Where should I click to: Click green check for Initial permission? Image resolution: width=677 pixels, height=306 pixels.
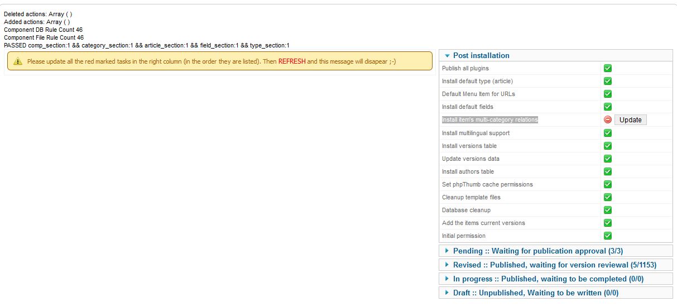click(608, 236)
